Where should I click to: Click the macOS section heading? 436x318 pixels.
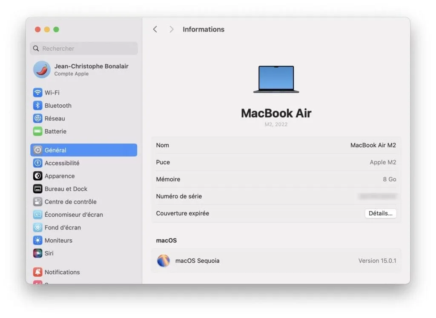[x=166, y=241]
